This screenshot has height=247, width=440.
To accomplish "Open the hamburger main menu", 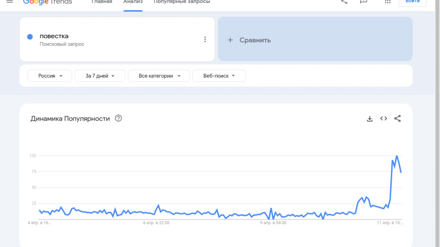I will [9, 2].
